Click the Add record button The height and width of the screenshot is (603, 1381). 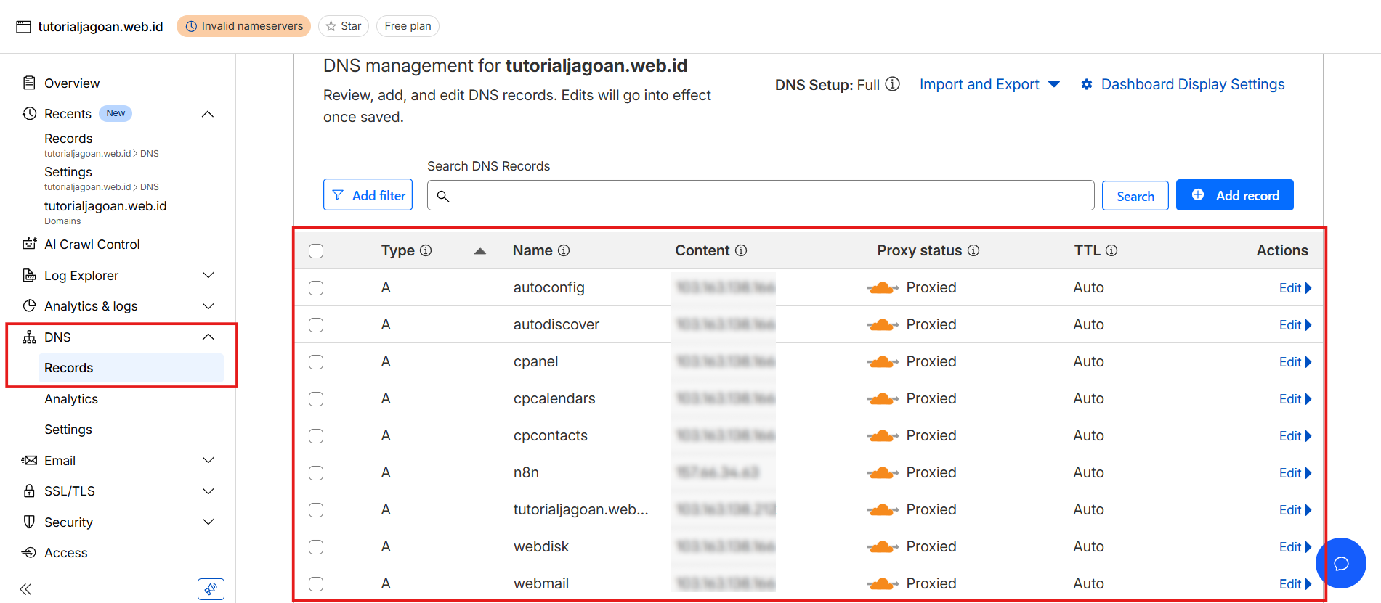(1235, 195)
